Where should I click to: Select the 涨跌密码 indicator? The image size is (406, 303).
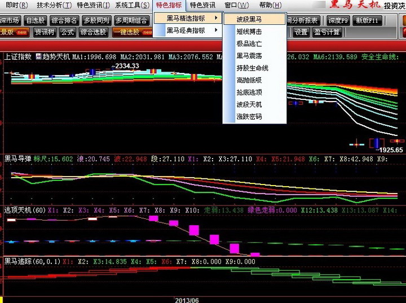pyautogui.click(x=255, y=117)
